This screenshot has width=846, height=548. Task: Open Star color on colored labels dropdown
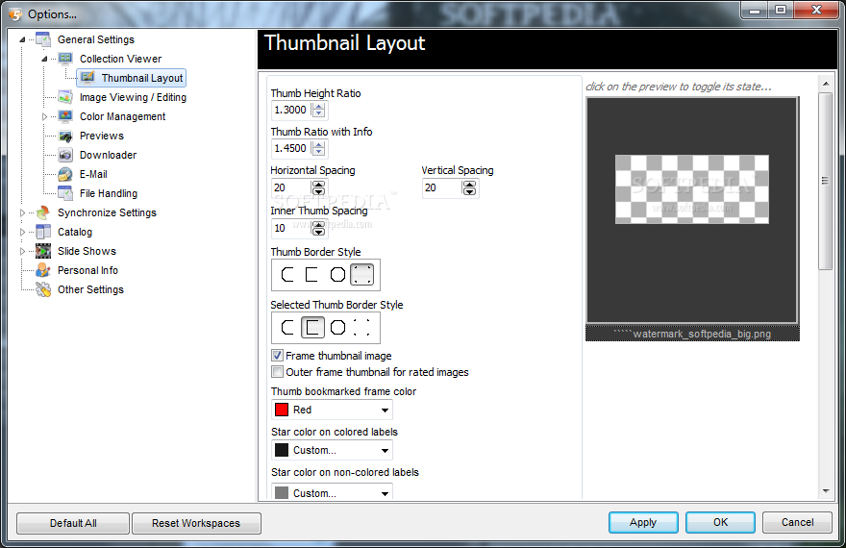click(385, 450)
